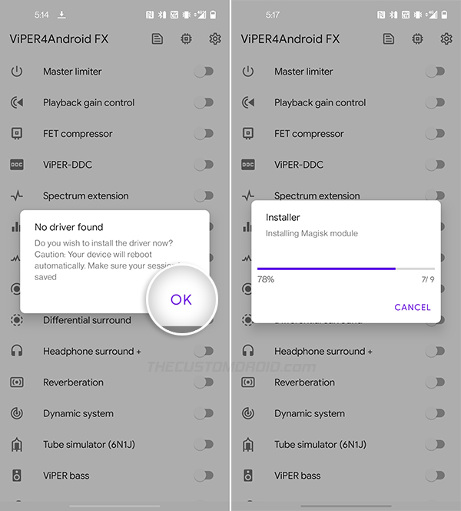461x511 pixels.
Task: Tap download notification icon in status bar
Action: pos(61,15)
